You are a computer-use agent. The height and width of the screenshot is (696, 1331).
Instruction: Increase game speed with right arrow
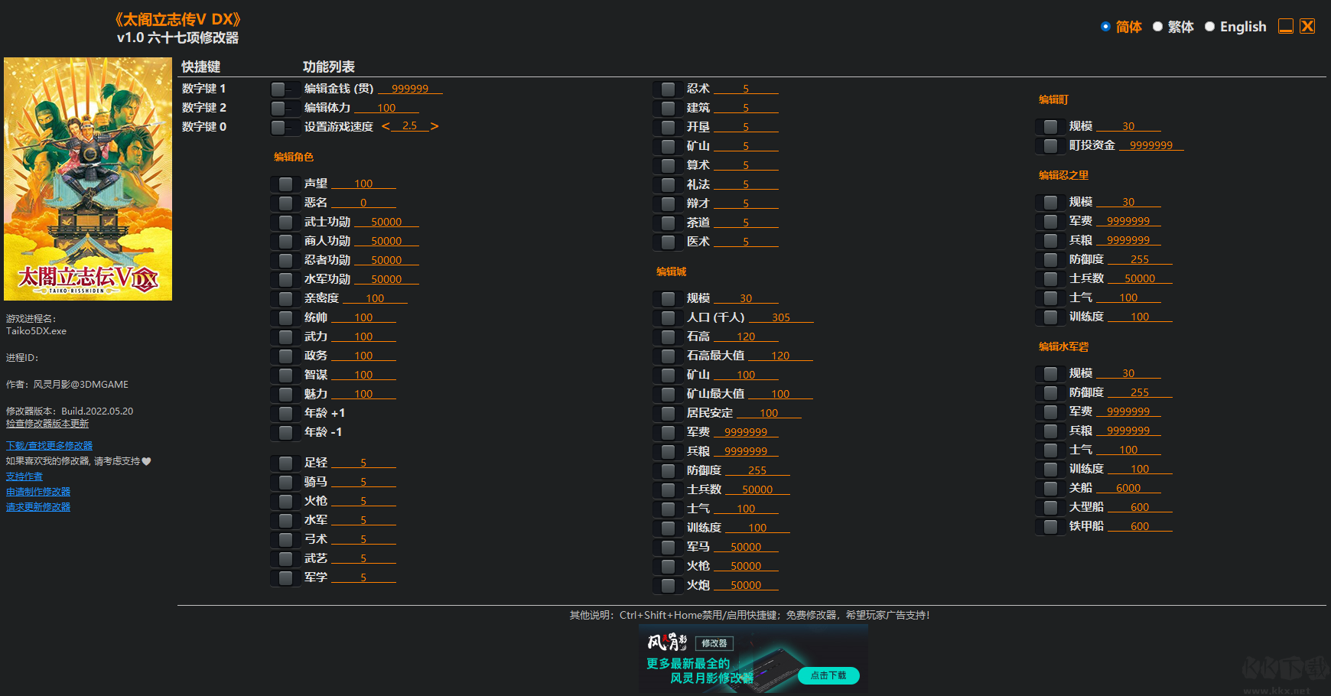click(434, 126)
